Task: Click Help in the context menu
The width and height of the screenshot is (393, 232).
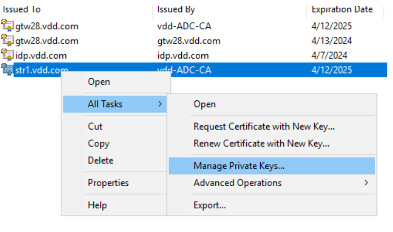Action: click(97, 205)
